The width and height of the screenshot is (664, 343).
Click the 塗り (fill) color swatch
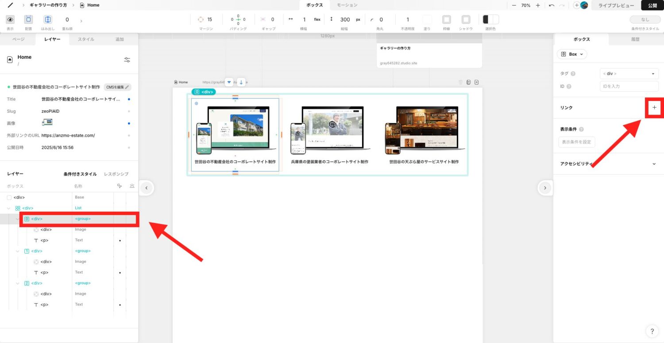[x=427, y=19]
